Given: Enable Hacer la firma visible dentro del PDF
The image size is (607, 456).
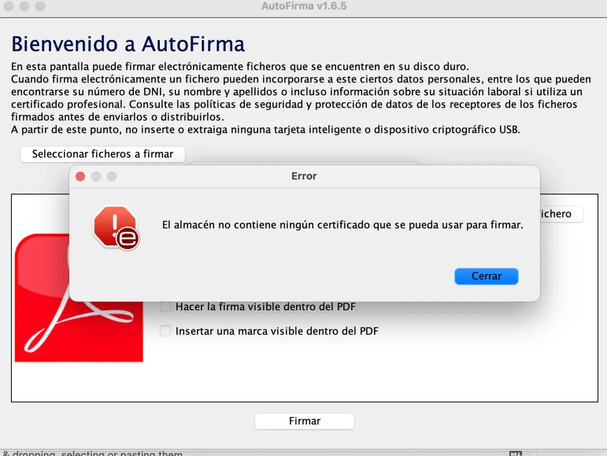Looking at the screenshot, I should [x=165, y=307].
